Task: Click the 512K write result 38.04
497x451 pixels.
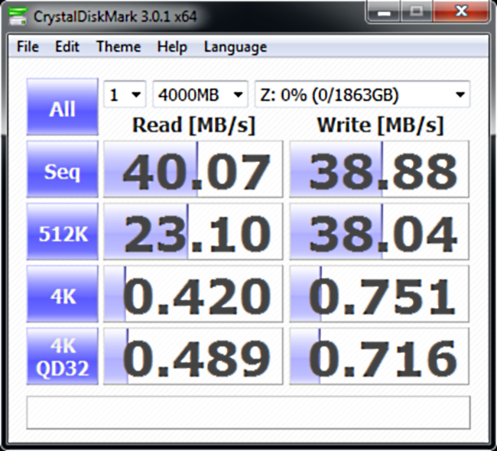Action: click(x=379, y=232)
